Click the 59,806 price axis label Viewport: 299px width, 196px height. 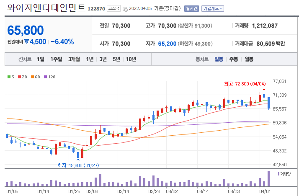(x=280, y=123)
